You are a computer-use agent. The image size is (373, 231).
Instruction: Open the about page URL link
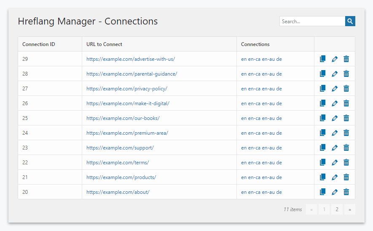pyautogui.click(x=118, y=192)
